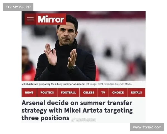Click the Mikel Arteta photo
This screenshot has width=167, height=134.
[83, 46]
